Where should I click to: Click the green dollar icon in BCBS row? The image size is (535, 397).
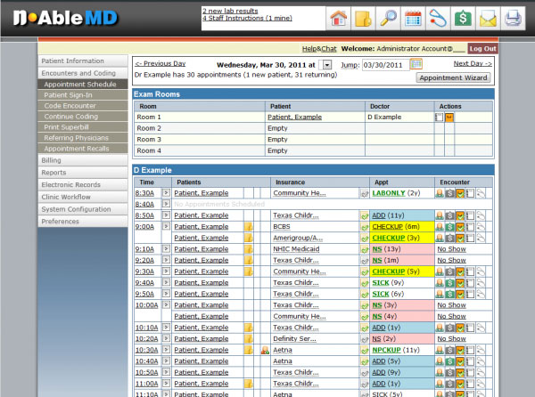(450, 227)
